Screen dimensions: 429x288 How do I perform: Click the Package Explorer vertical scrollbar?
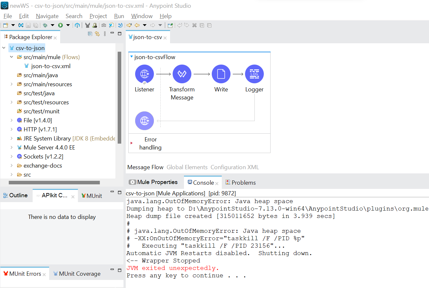point(119,98)
